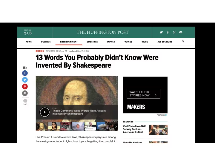Open the Impact section

point(111,42)
